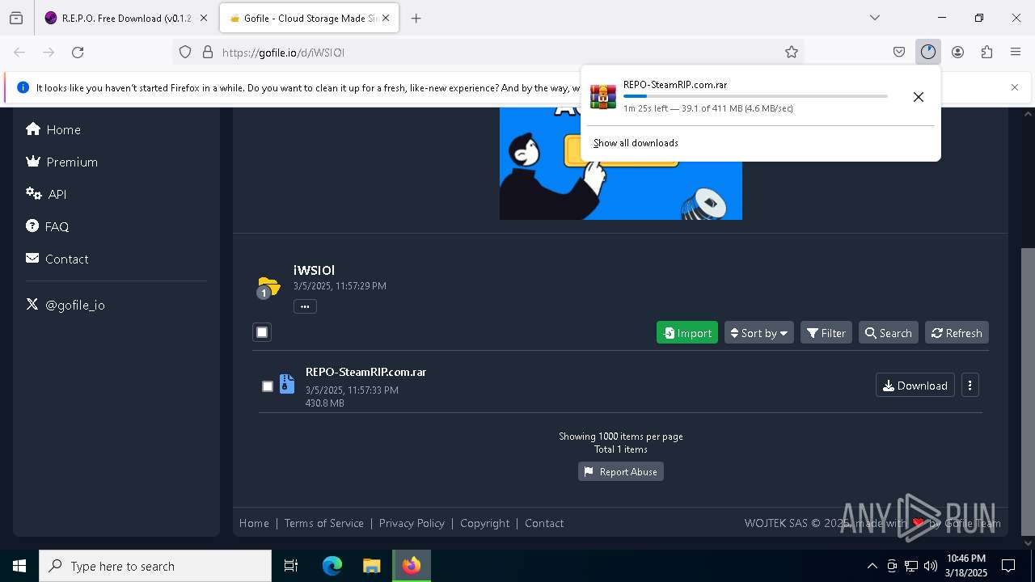Click Show all downloads

pyautogui.click(x=636, y=143)
